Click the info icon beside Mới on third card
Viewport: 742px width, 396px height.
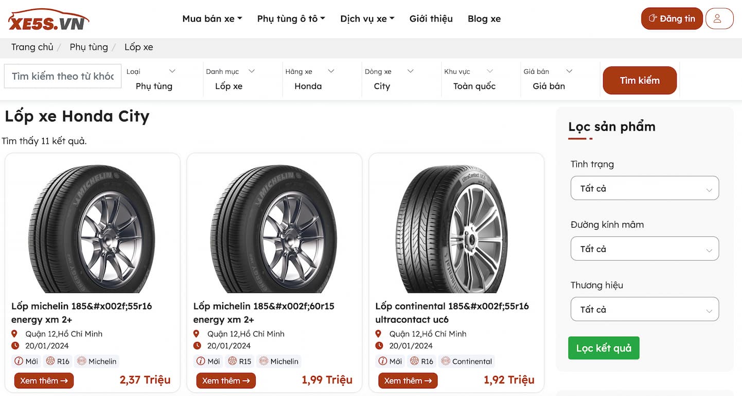click(x=383, y=361)
